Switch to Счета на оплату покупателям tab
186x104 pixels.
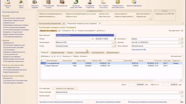click(50, 24)
